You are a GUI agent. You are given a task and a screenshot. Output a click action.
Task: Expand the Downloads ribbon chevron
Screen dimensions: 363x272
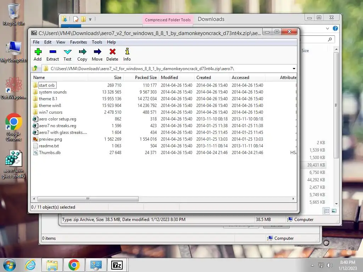pos(327,28)
